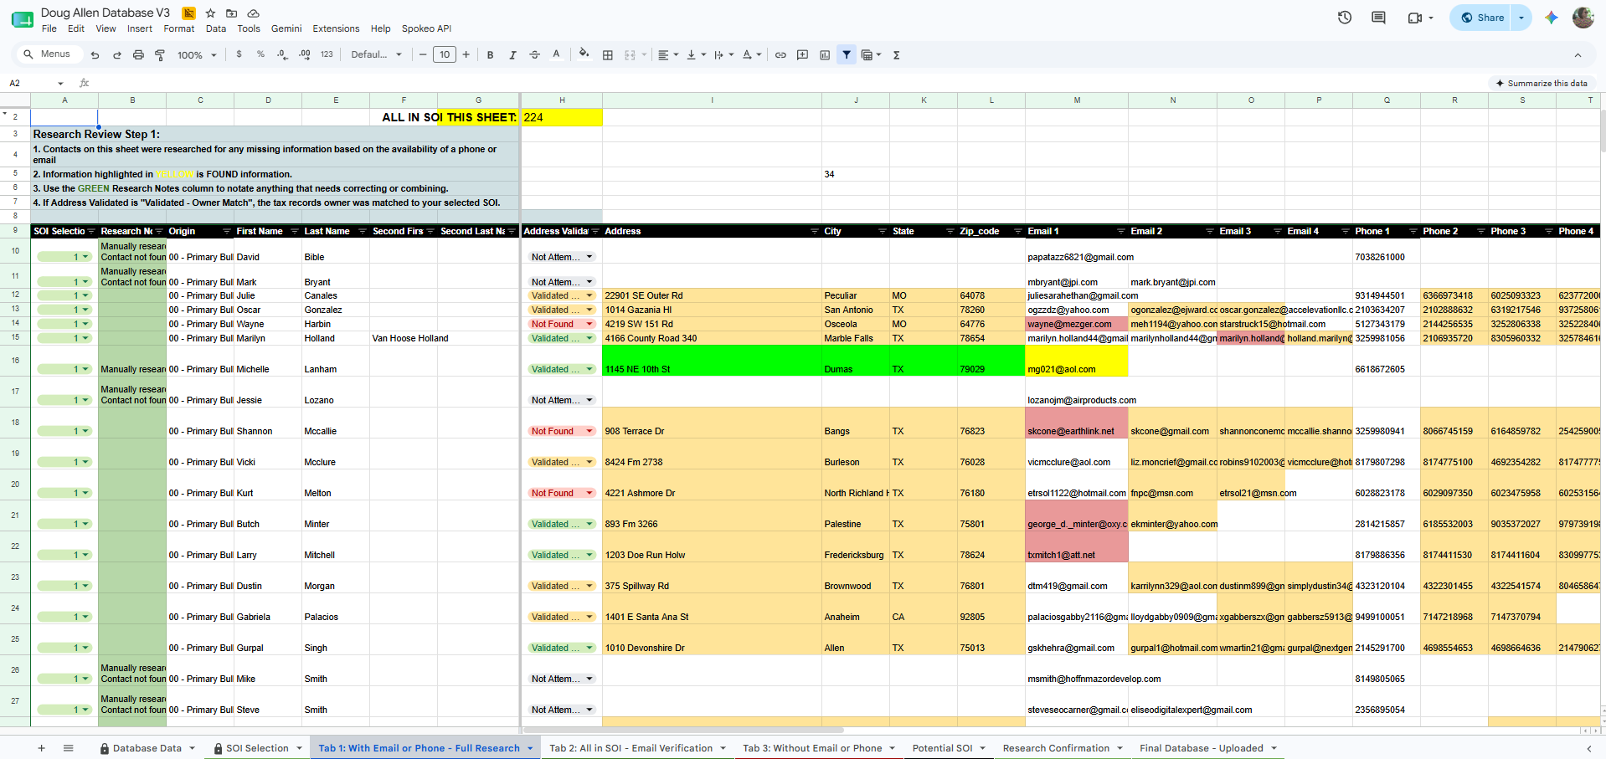The image size is (1606, 759).
Task: Print the spreadsheet
Action: pos(138,55)
